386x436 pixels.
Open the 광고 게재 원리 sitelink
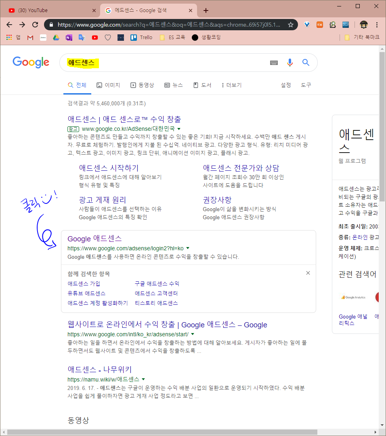102,200
